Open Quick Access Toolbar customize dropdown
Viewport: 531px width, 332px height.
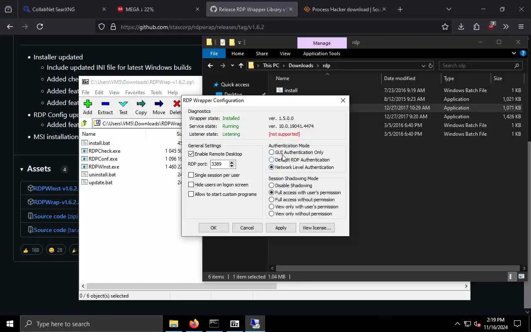[x=240, y=42]
